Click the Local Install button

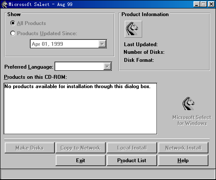[x=132, y=148]
